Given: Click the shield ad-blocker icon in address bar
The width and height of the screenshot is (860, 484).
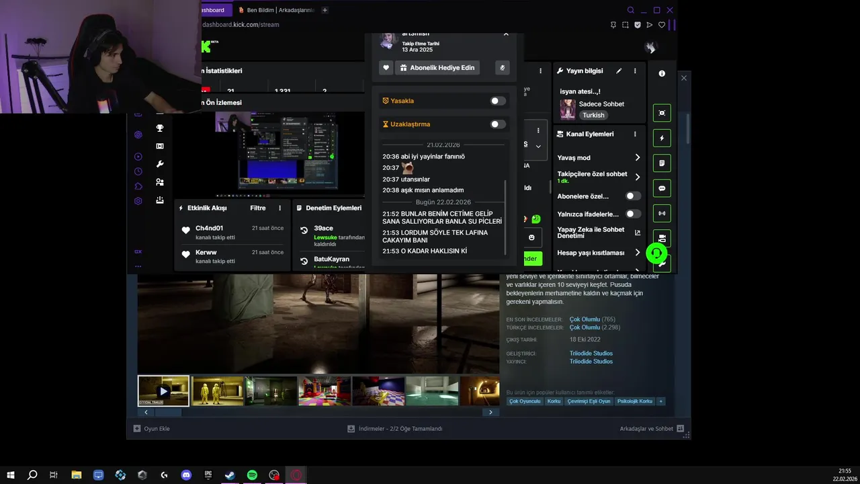Looking at the screenshot, I should tap(638, 25).
